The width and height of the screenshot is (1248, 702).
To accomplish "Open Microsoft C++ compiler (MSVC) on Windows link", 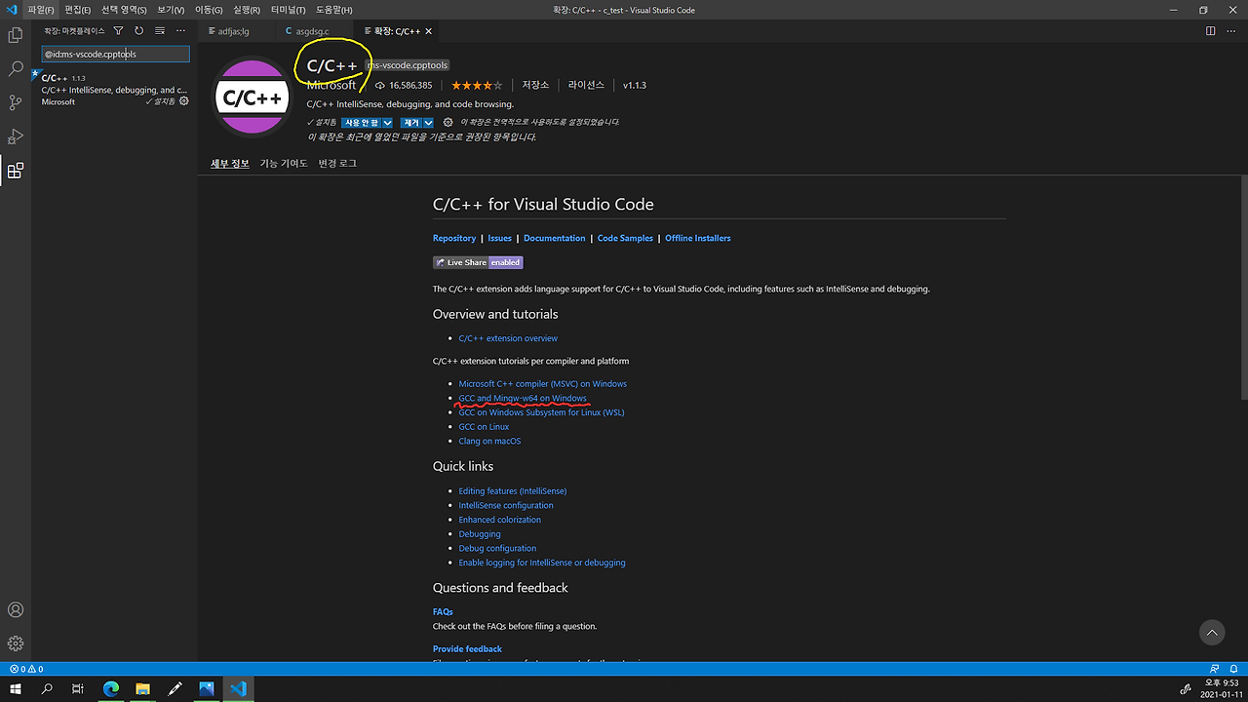I will (543, 383).
